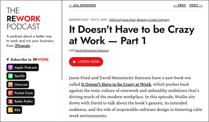The height and width of the screenshot is (122, 209).
Task: Subscribe via the Pocket Casts label
Action: pos(24,93)
